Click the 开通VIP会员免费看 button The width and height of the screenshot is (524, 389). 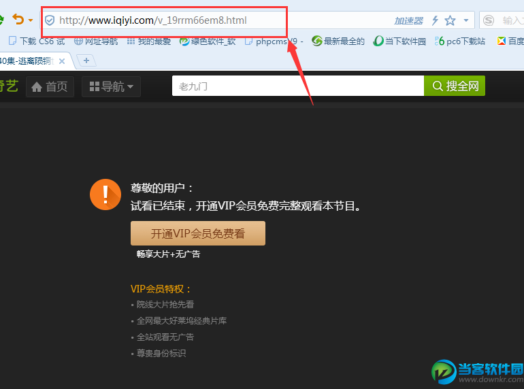tap(198, 233)
